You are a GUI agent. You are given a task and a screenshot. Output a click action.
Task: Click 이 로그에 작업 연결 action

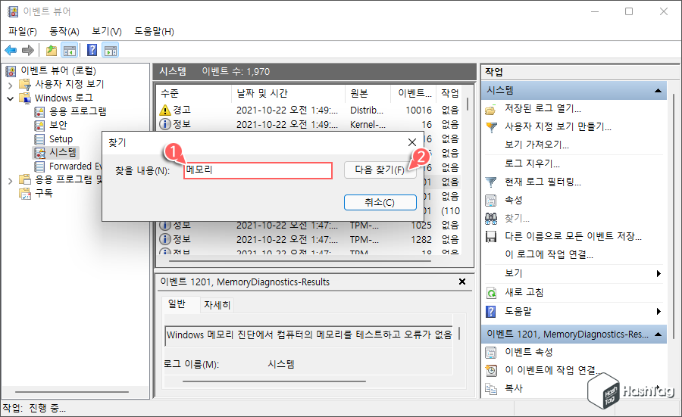pyautogui.click(x=549, y=254)
